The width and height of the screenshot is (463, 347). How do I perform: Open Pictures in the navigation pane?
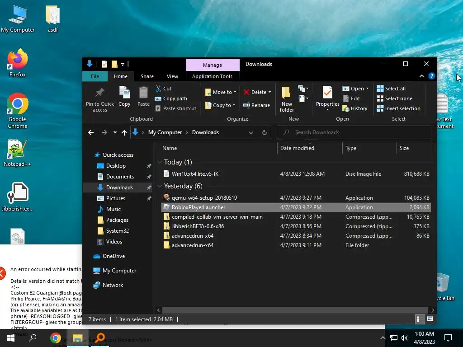(115, 198)
